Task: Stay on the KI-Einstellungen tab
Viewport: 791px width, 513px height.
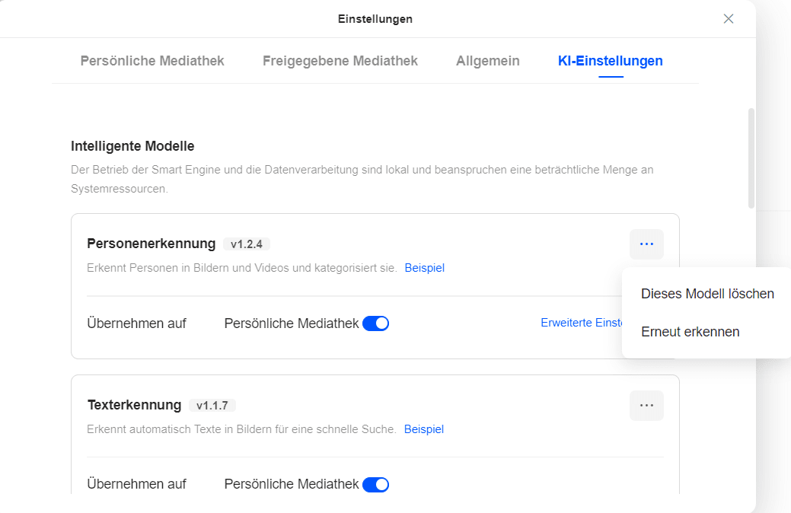Action: pyautogui.click(x=610, y=61)
